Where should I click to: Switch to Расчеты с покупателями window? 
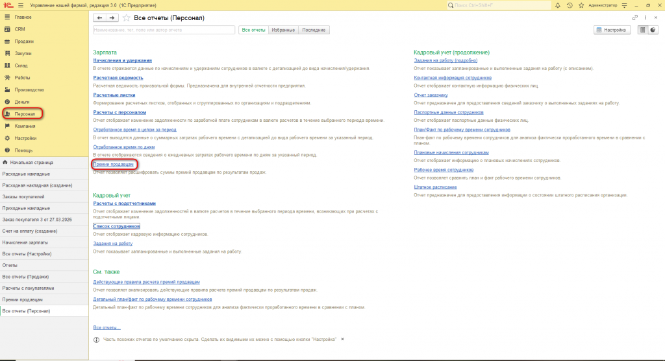tap(44, 288)
